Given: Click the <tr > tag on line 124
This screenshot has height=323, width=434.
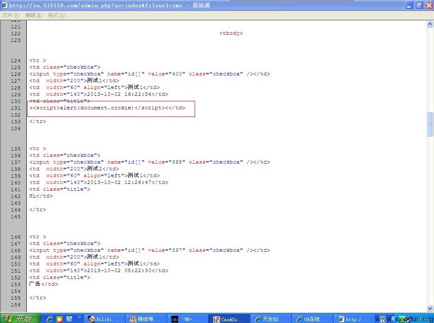Looking at the screenshot, I should 38,60.
